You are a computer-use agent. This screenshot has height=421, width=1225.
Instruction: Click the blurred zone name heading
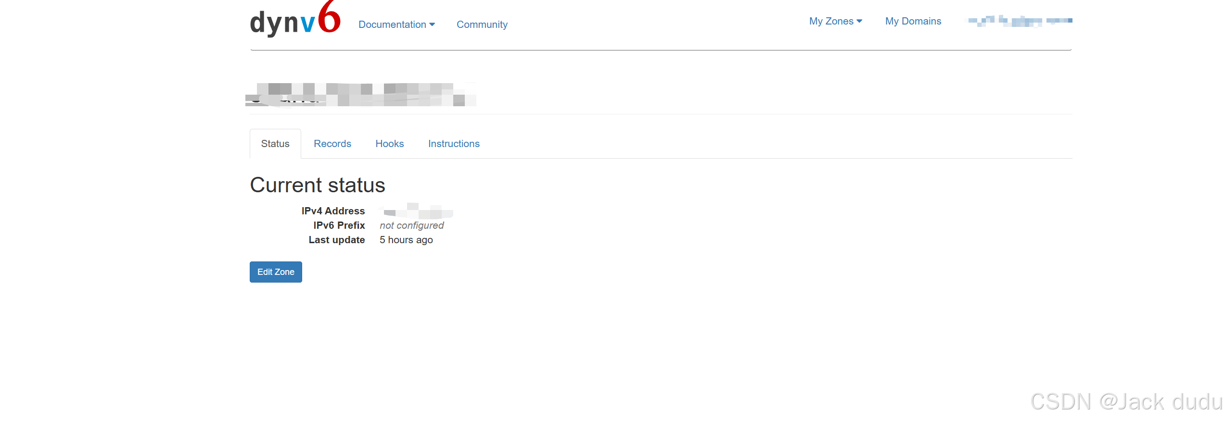pos(361,95)
